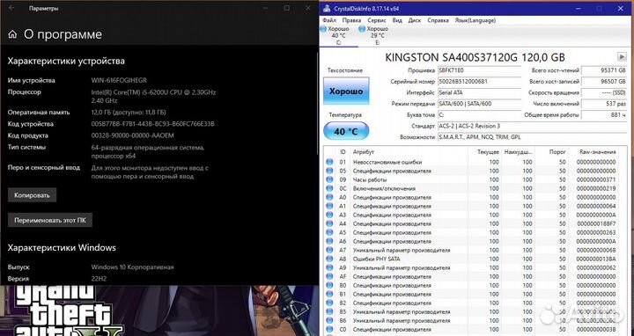Open the Сервис menu

[x=377, y=20]
